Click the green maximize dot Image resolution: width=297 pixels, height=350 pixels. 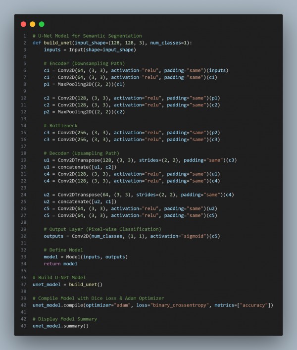point(42,24)
